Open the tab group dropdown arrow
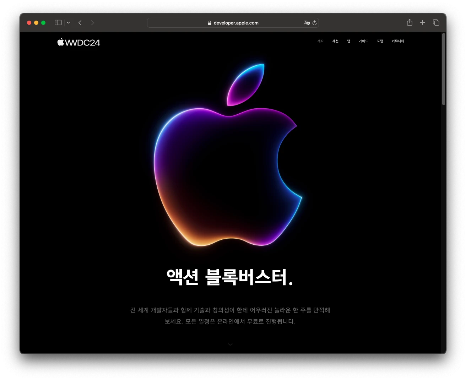 (x=68, y=23)
